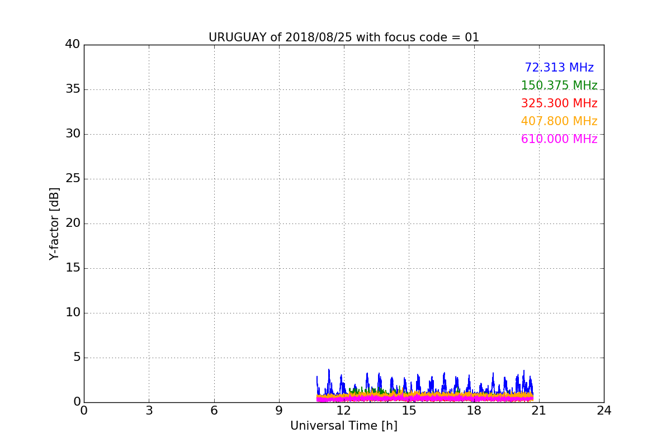The width and height of the screenshot is (671, 447).
Task: Click the y-axis tick label 15
Action: [73, 268]
